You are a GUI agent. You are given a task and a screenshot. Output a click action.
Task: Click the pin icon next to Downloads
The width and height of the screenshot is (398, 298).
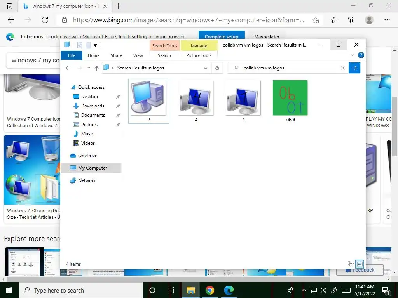[x=118, y=106]
